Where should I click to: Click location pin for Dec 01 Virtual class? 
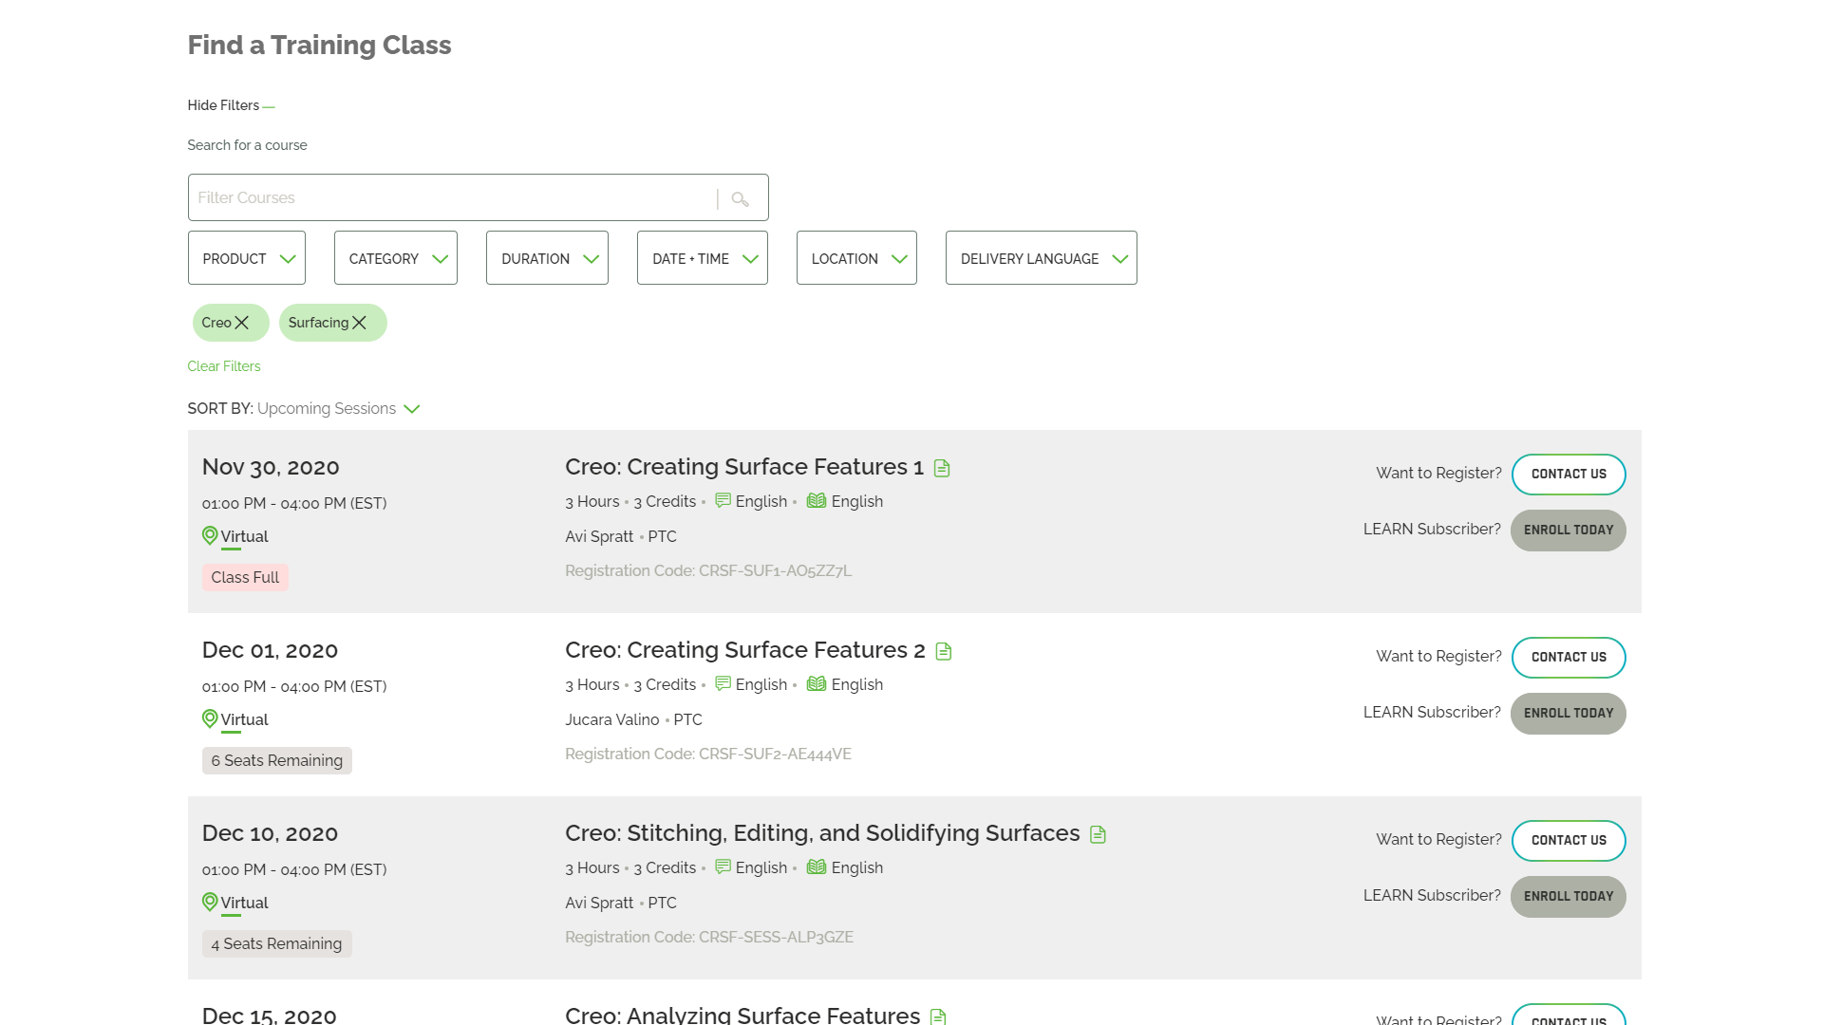point(210,718)
